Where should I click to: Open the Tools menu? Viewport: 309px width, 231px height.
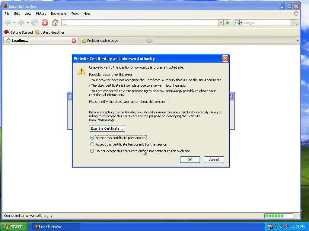point(75,14)
